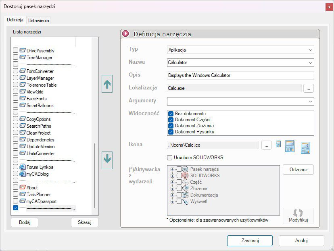Viewport: 334px width, 251px height.
Task: Click the icon beside LayerManager
Action: click(x=22, y=78)
